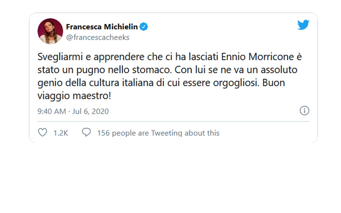Click the name Ennio Morricone in the tweet

(x=258, y=57)
